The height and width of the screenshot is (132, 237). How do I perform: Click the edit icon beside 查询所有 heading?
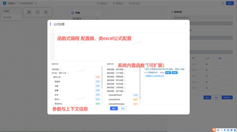[172, 12]
